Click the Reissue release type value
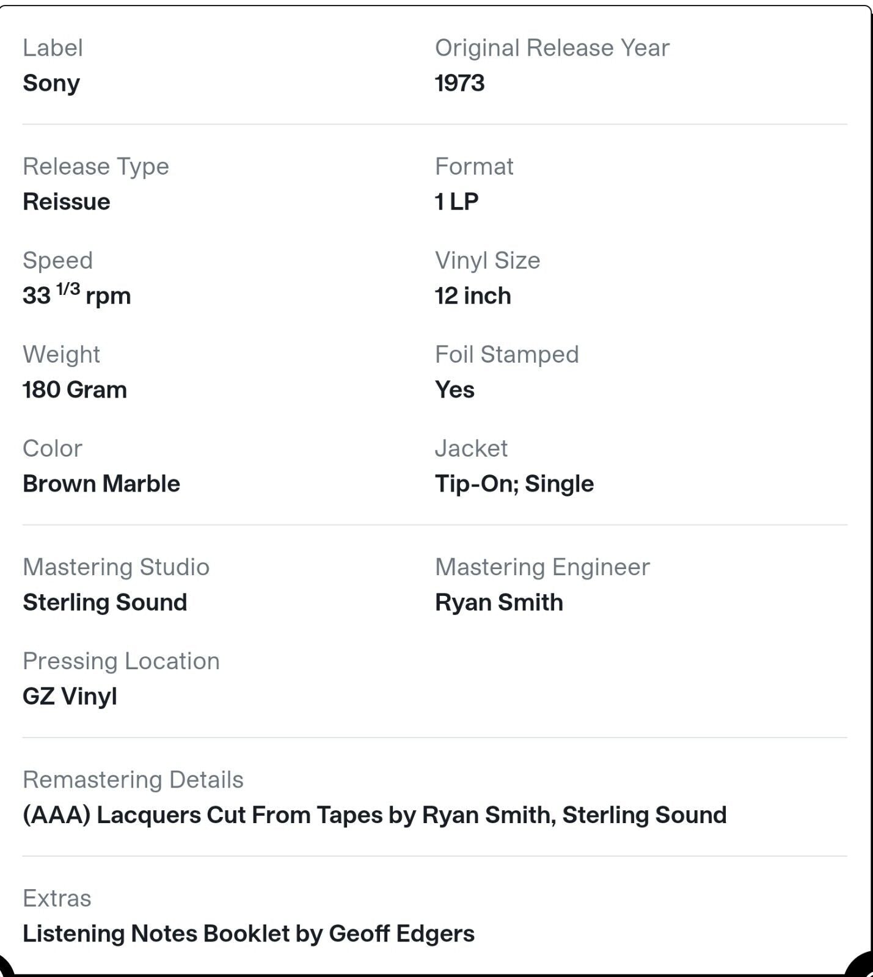 pyautogui.click(x=67, y=202)
